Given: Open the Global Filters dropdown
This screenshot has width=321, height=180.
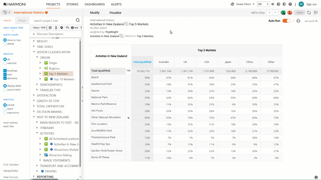Looking at the screenshot, I should pos(243,4).
